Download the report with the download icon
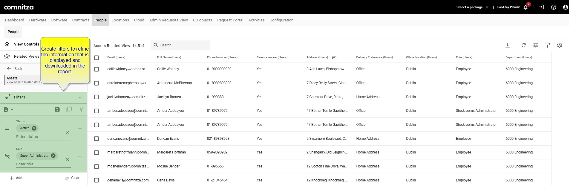The width and height of the screenshot is (573, 185). coord(507,45)
